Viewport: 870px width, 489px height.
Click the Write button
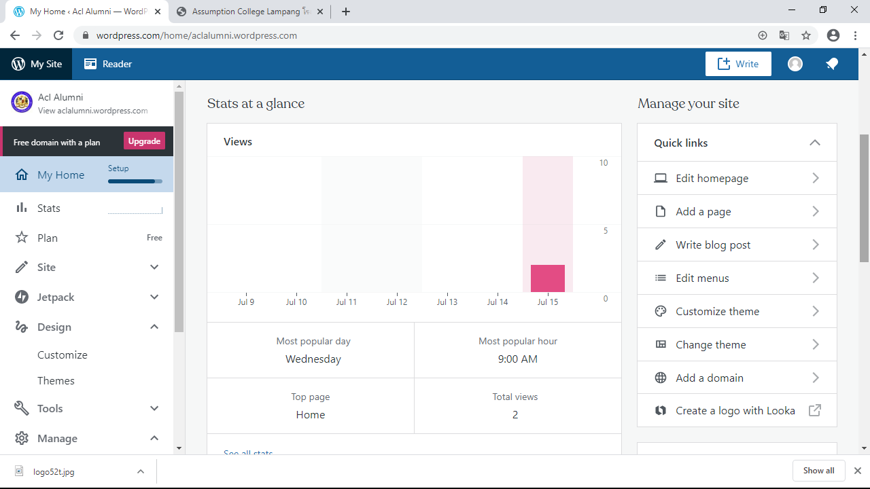tap(738, 64)
